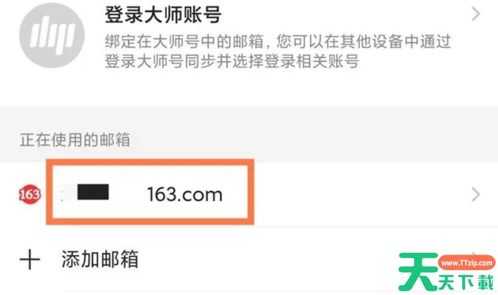
Task: Expand the chevron beside 登录大师账号
Action: pos(475,14)
